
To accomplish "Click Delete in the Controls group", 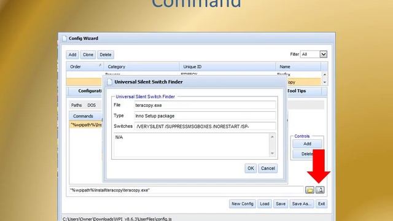I will click(x=307, y=154).
